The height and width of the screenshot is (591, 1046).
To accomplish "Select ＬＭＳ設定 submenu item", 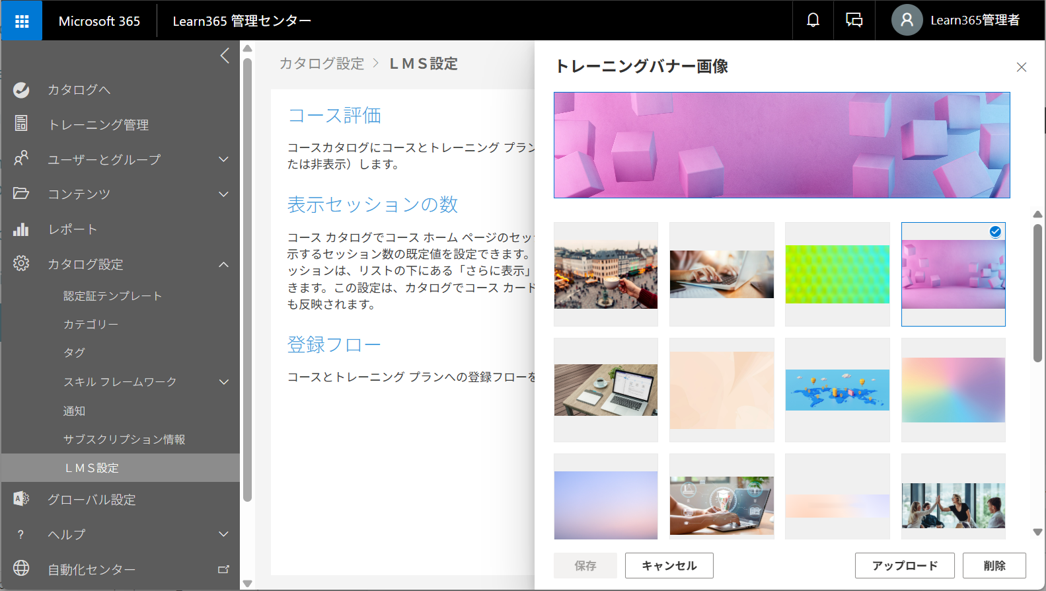I will pos(121,467).
